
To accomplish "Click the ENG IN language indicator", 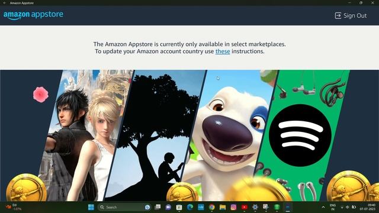I will [x=333, y=207].
